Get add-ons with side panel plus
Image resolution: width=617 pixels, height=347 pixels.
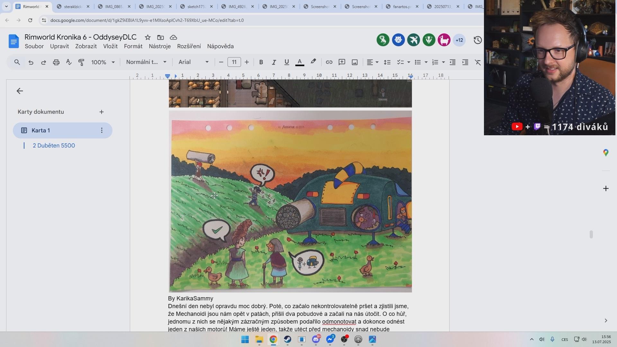(x=606, y=189)
